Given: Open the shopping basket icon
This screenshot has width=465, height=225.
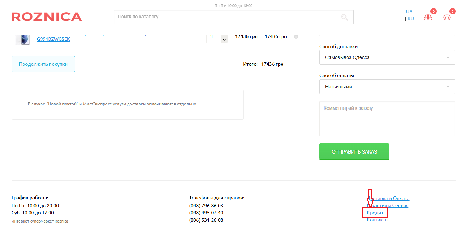Looking at the screenshot, I should [447, 17].
